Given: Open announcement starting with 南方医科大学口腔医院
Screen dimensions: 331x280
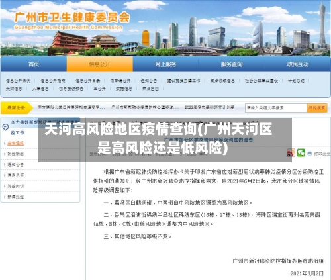Looking at the screenshot, I should tap(71, 107).
